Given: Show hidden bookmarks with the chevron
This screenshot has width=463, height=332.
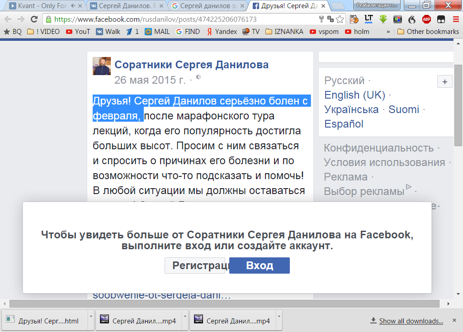Looking at the screenshot, I should 388,32.
